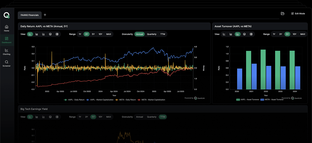Set Big Tech Earnings Yield range to 5Y
This screenshot has width=312, height=143.
click(93, 117)
